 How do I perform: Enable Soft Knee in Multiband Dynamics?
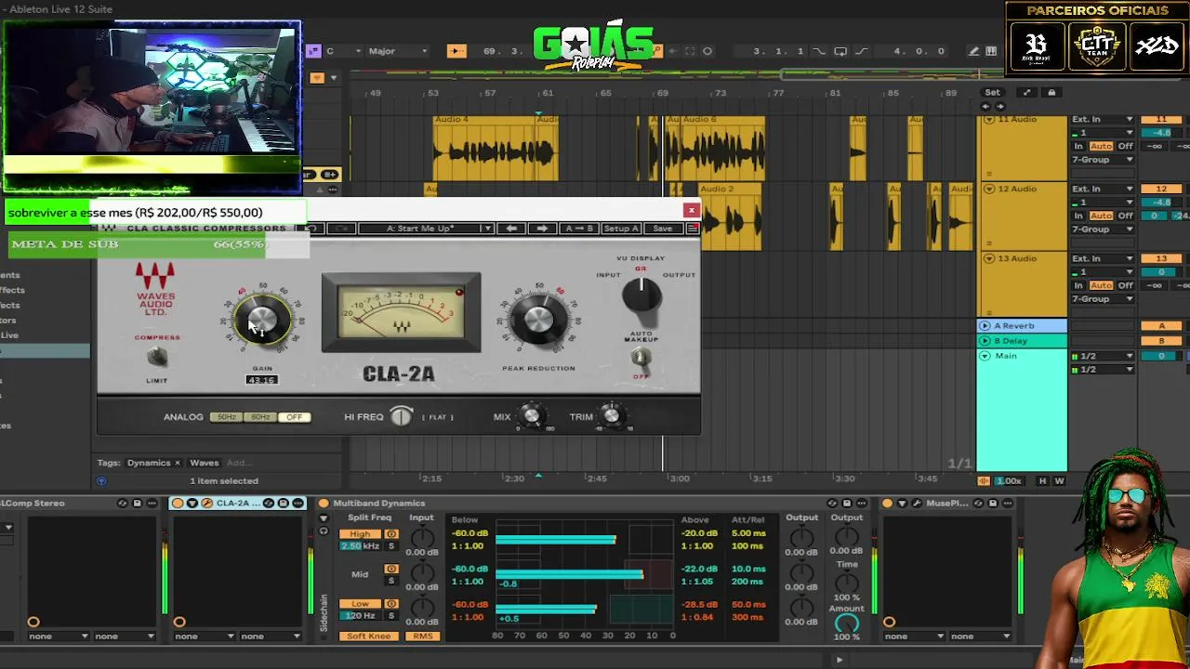point(369,636)
